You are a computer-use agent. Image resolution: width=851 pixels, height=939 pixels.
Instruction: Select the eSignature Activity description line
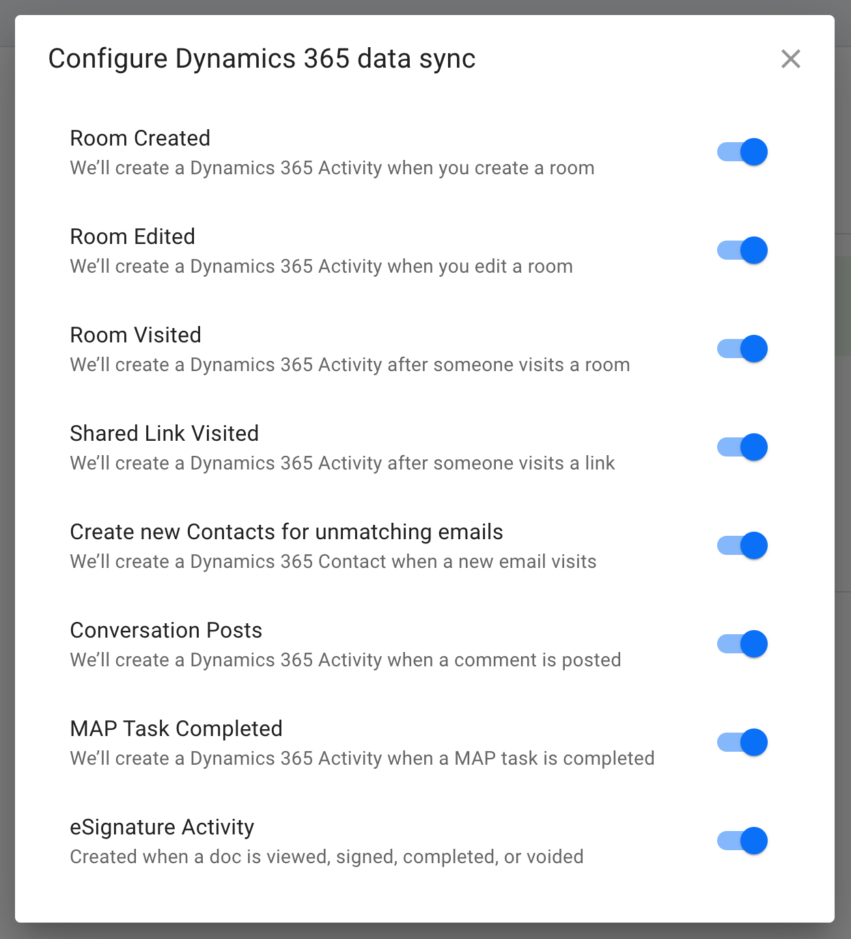coord(326,856)
